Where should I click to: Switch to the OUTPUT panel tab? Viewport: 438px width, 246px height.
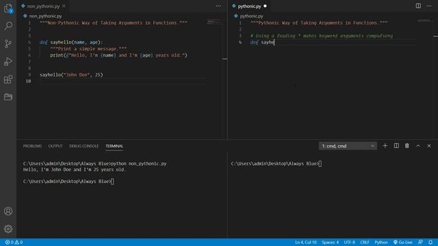point(55,146)
